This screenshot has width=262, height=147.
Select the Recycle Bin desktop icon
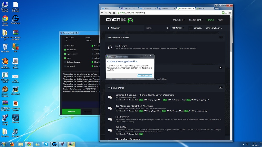(x=5, y=48)
